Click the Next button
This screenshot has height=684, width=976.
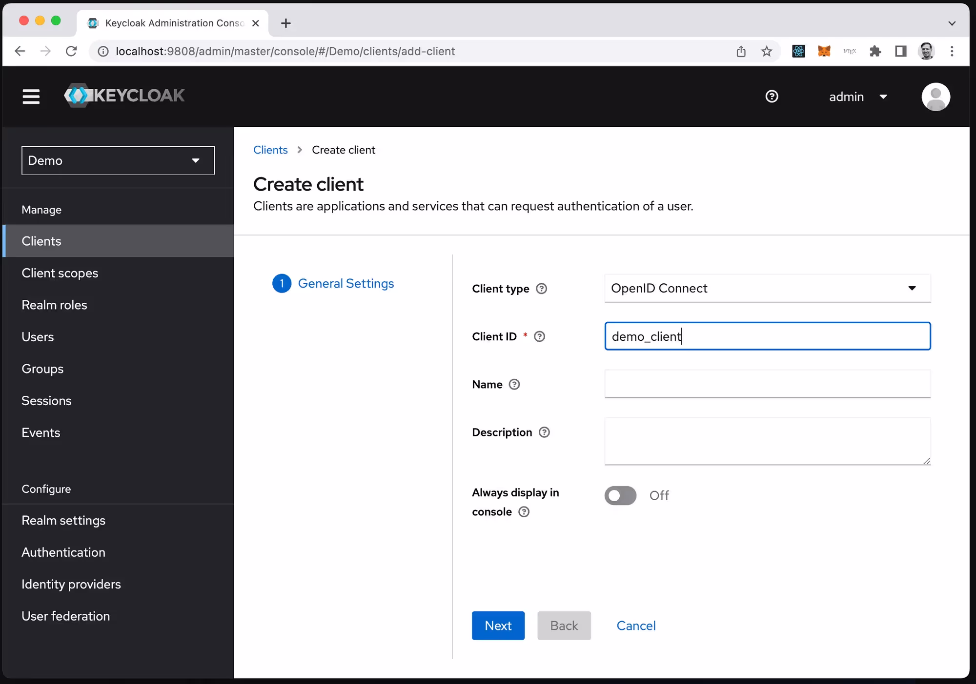(x=498, y=625)
